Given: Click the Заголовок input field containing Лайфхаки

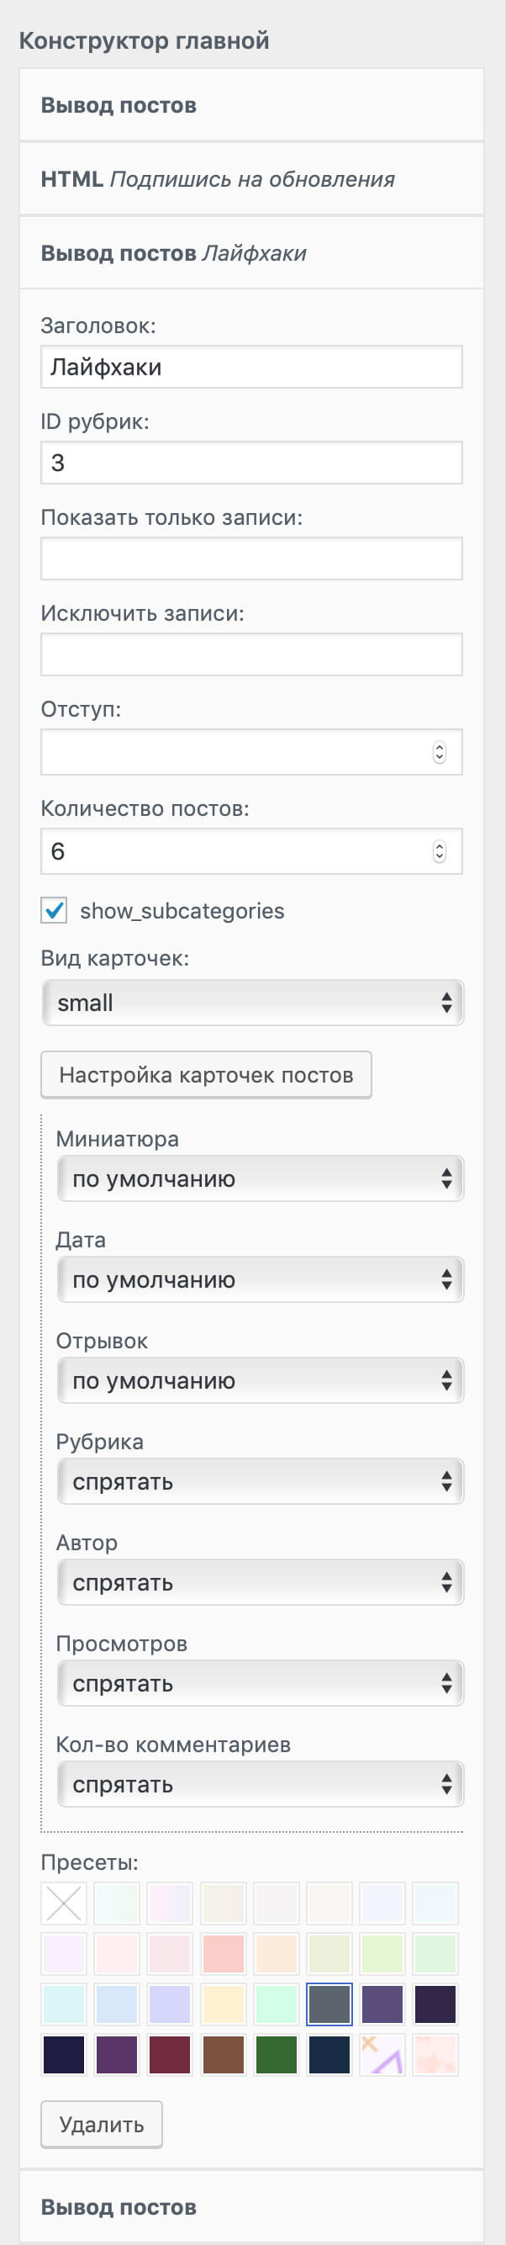Looking at the screenshot, I should pos(250,366).
